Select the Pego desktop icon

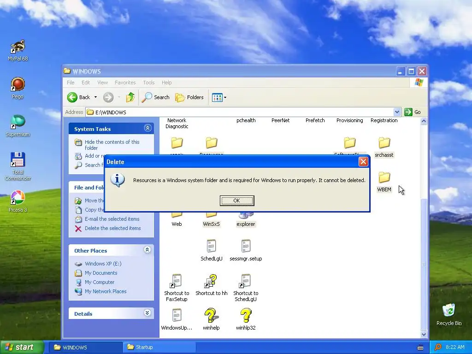pos(18,88)
